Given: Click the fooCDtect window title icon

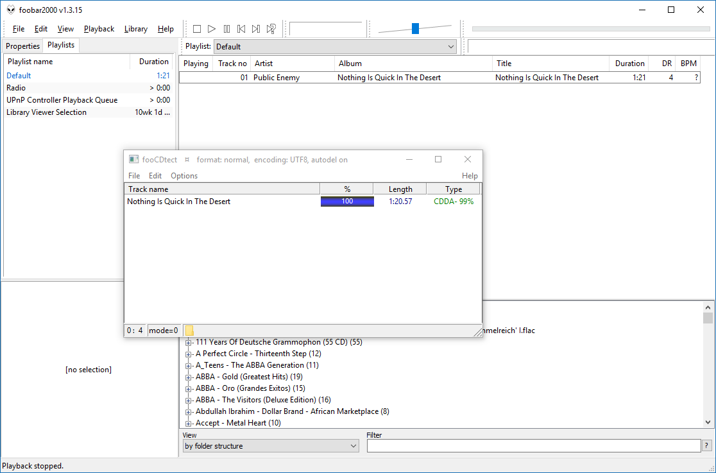Looking at the screenshot, I should click(133, 160).
